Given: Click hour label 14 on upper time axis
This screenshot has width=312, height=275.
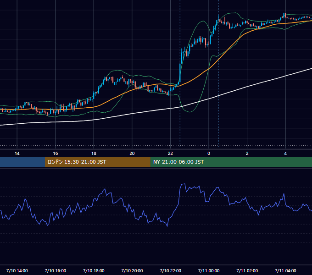Looking at the screenshot, I should tap(17, 154).
